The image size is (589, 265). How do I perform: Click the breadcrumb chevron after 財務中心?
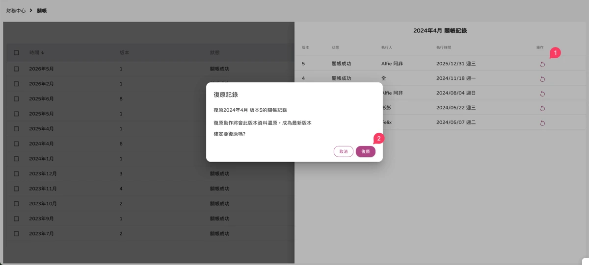(x=30, y=10)
